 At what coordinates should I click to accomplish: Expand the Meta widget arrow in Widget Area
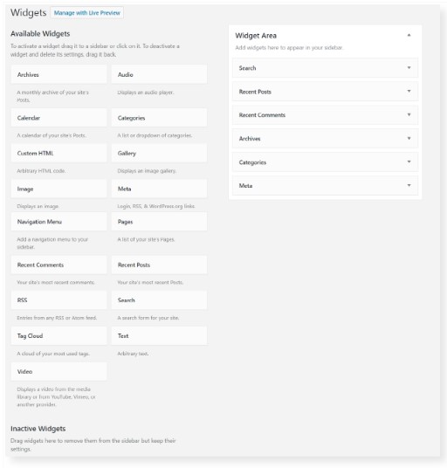pyautogui.click(x=409, y=185)
